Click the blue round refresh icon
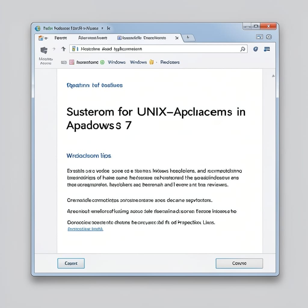 pyautogui.click(x=256, y=49)
